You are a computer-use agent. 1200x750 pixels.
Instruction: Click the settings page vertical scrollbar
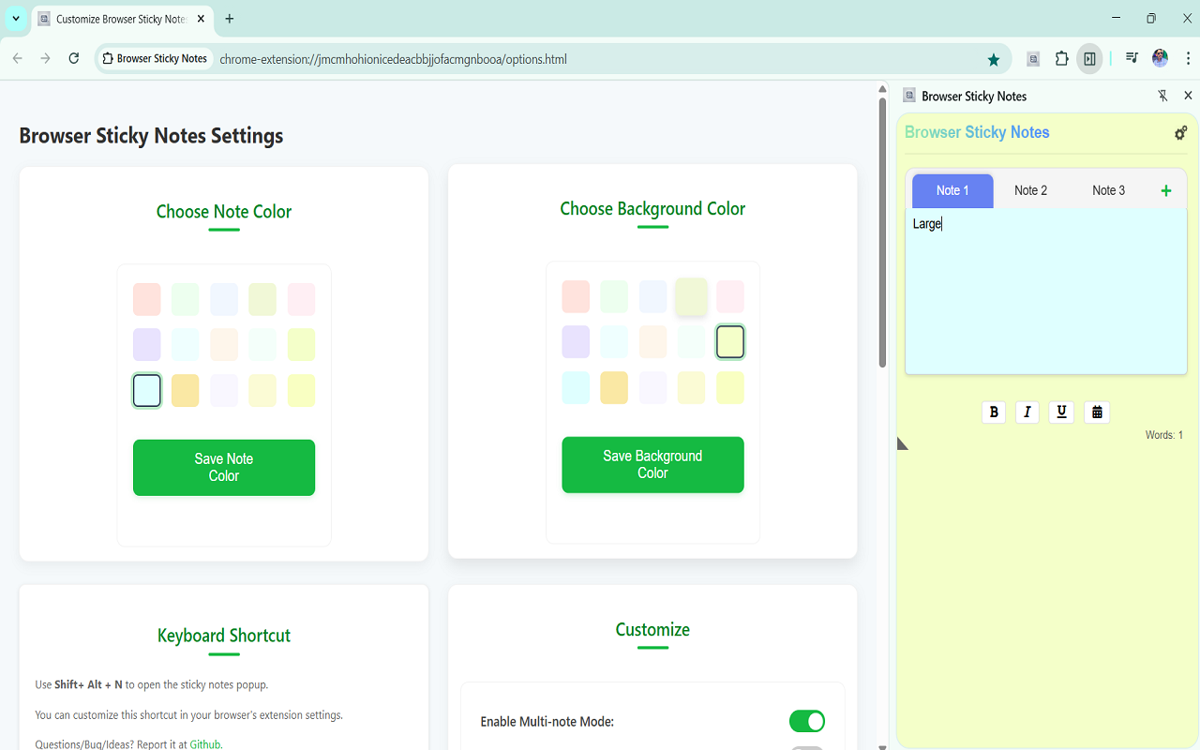[882, 232]
